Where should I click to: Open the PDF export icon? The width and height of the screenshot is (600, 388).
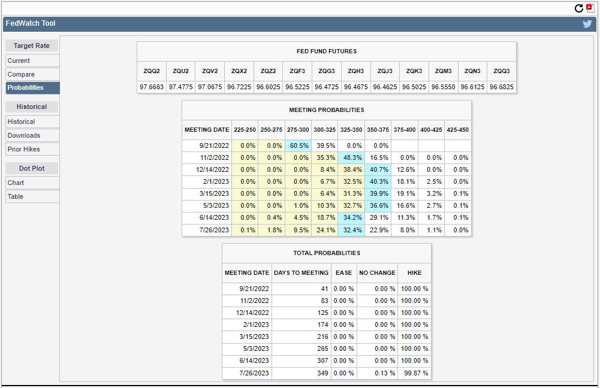coord(590,8)
